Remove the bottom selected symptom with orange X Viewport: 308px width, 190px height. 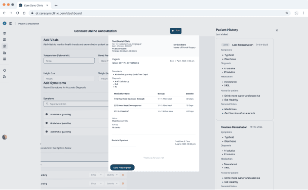click(123, 183)
